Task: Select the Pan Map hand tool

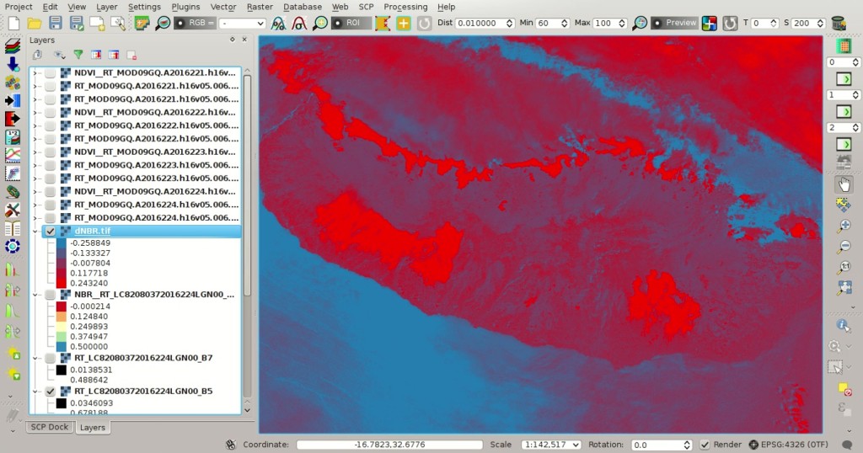Action: click(843, 184)
